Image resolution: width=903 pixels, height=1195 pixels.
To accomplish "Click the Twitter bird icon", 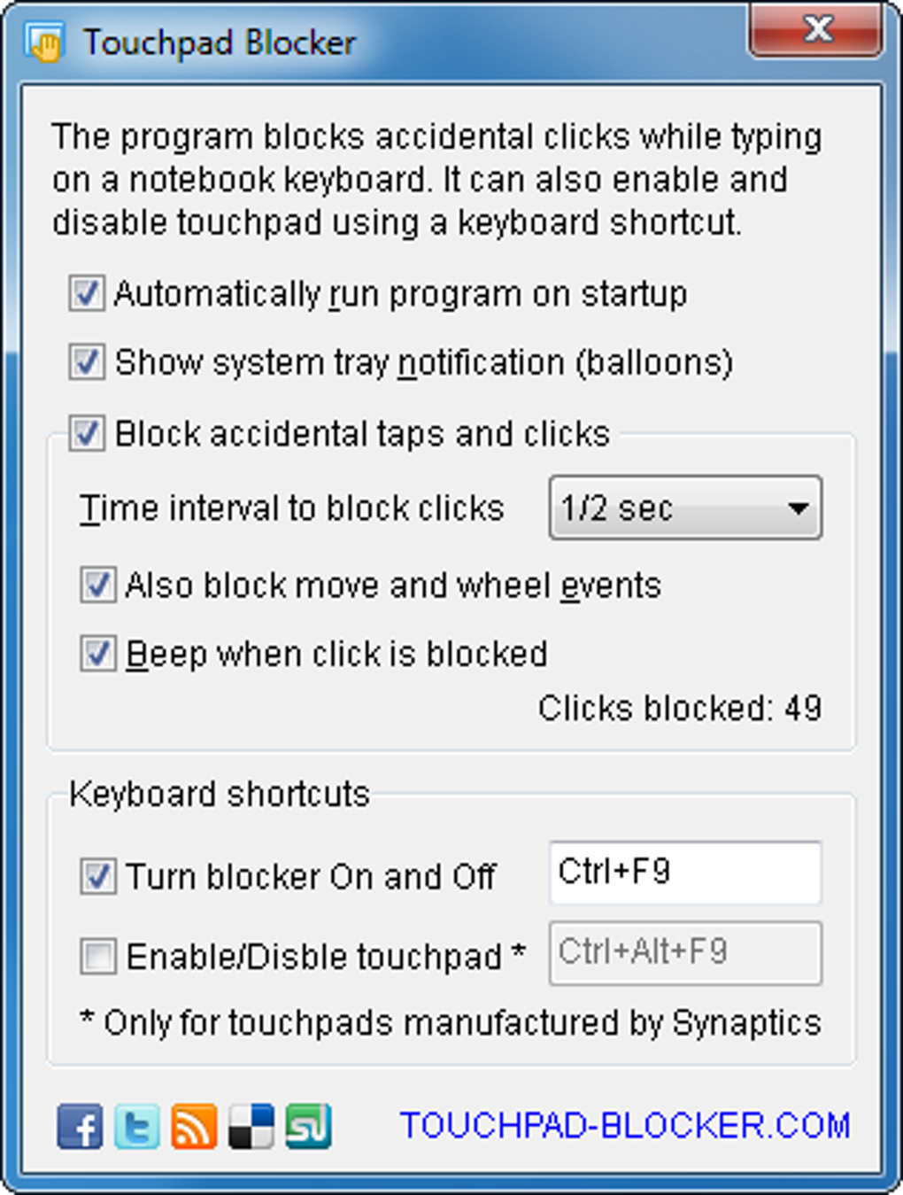I will click(137, 1127).
